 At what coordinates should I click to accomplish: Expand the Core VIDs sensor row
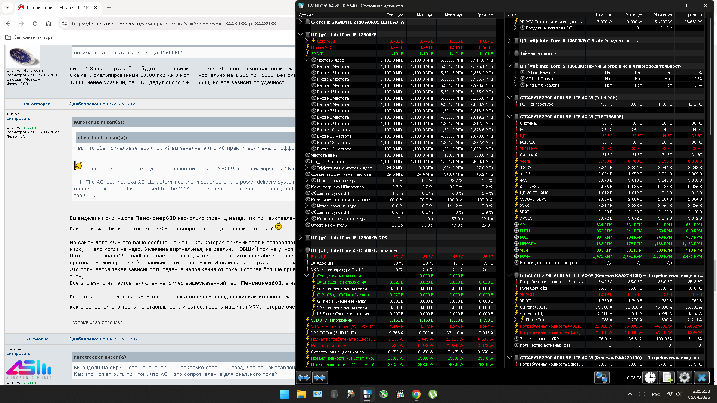[307, 41]
